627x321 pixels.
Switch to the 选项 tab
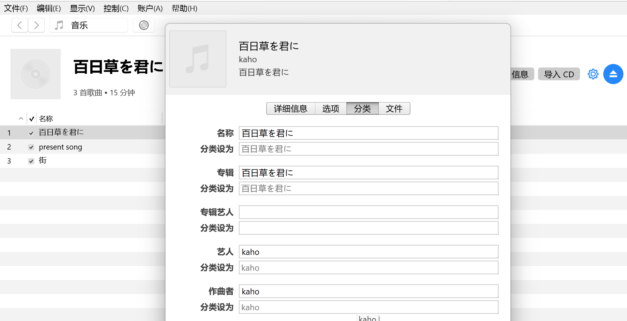[331, 109]
